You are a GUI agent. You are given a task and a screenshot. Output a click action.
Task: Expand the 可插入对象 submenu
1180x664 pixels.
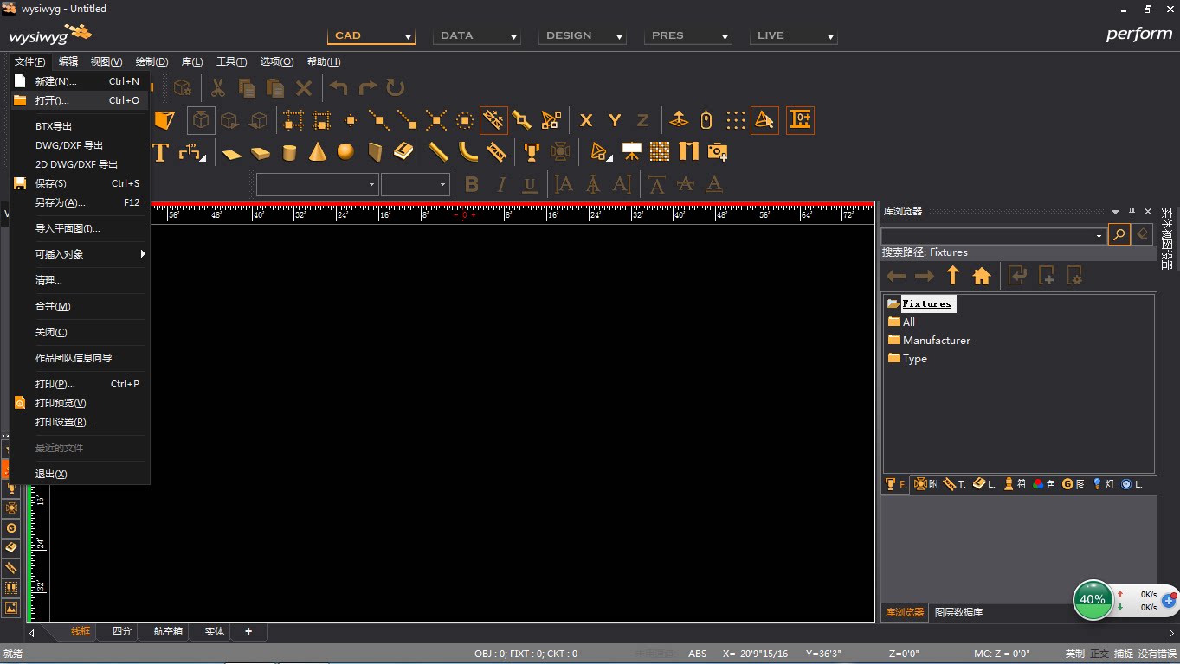(x=80, y=254)
